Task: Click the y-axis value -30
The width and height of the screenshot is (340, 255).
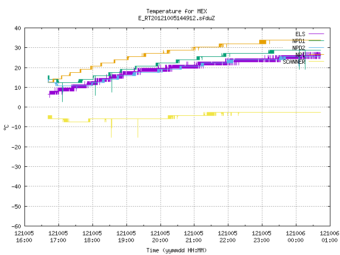Action: 16,167
